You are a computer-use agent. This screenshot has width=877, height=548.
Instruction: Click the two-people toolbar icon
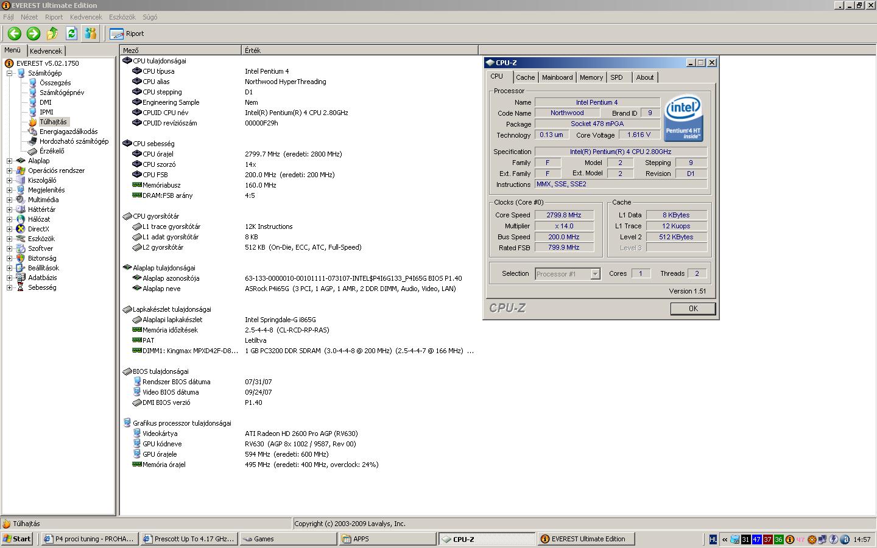[x=91, y=33]
